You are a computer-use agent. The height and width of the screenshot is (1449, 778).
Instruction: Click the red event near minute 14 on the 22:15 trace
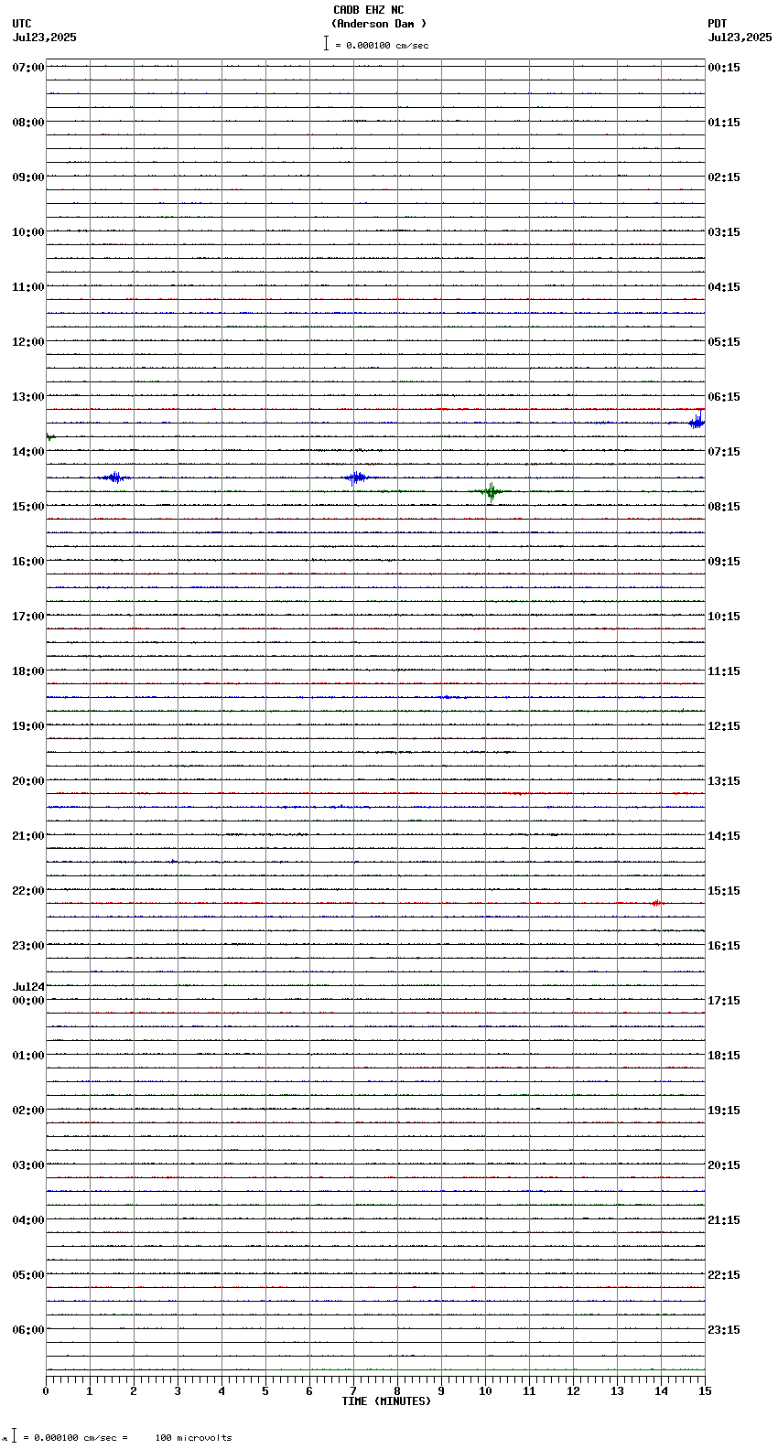tap(655, 903)
